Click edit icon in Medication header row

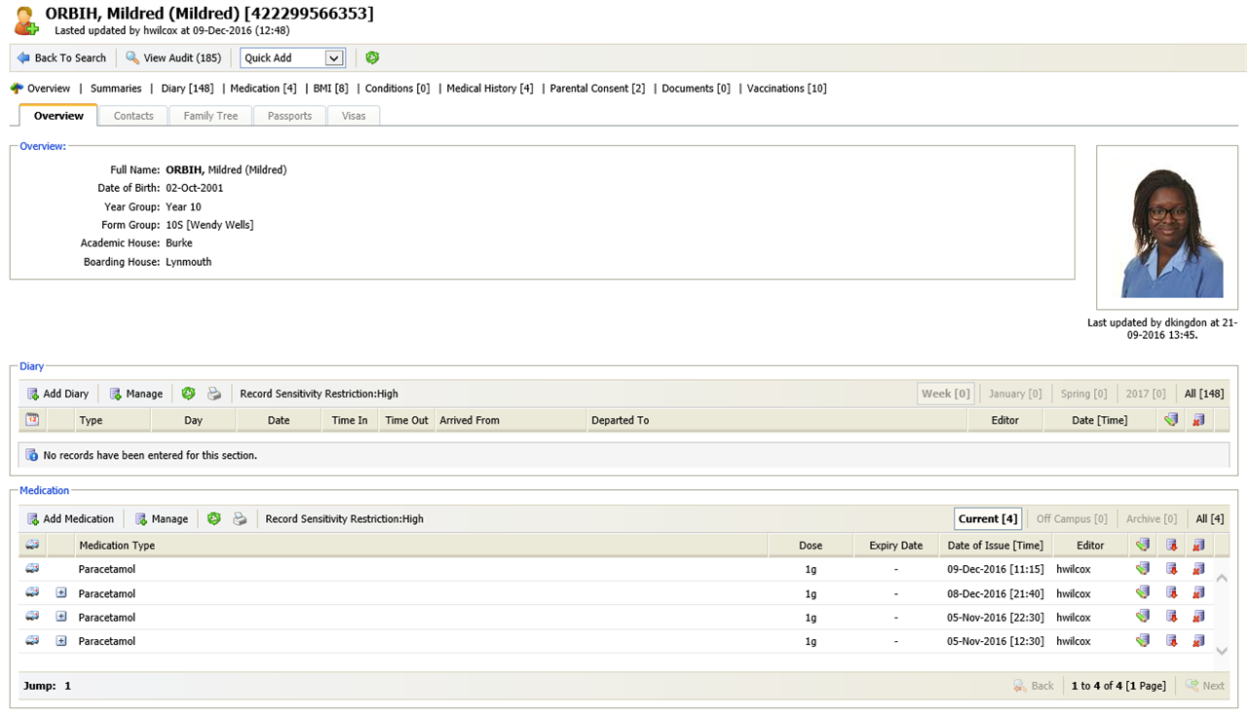1143,546
